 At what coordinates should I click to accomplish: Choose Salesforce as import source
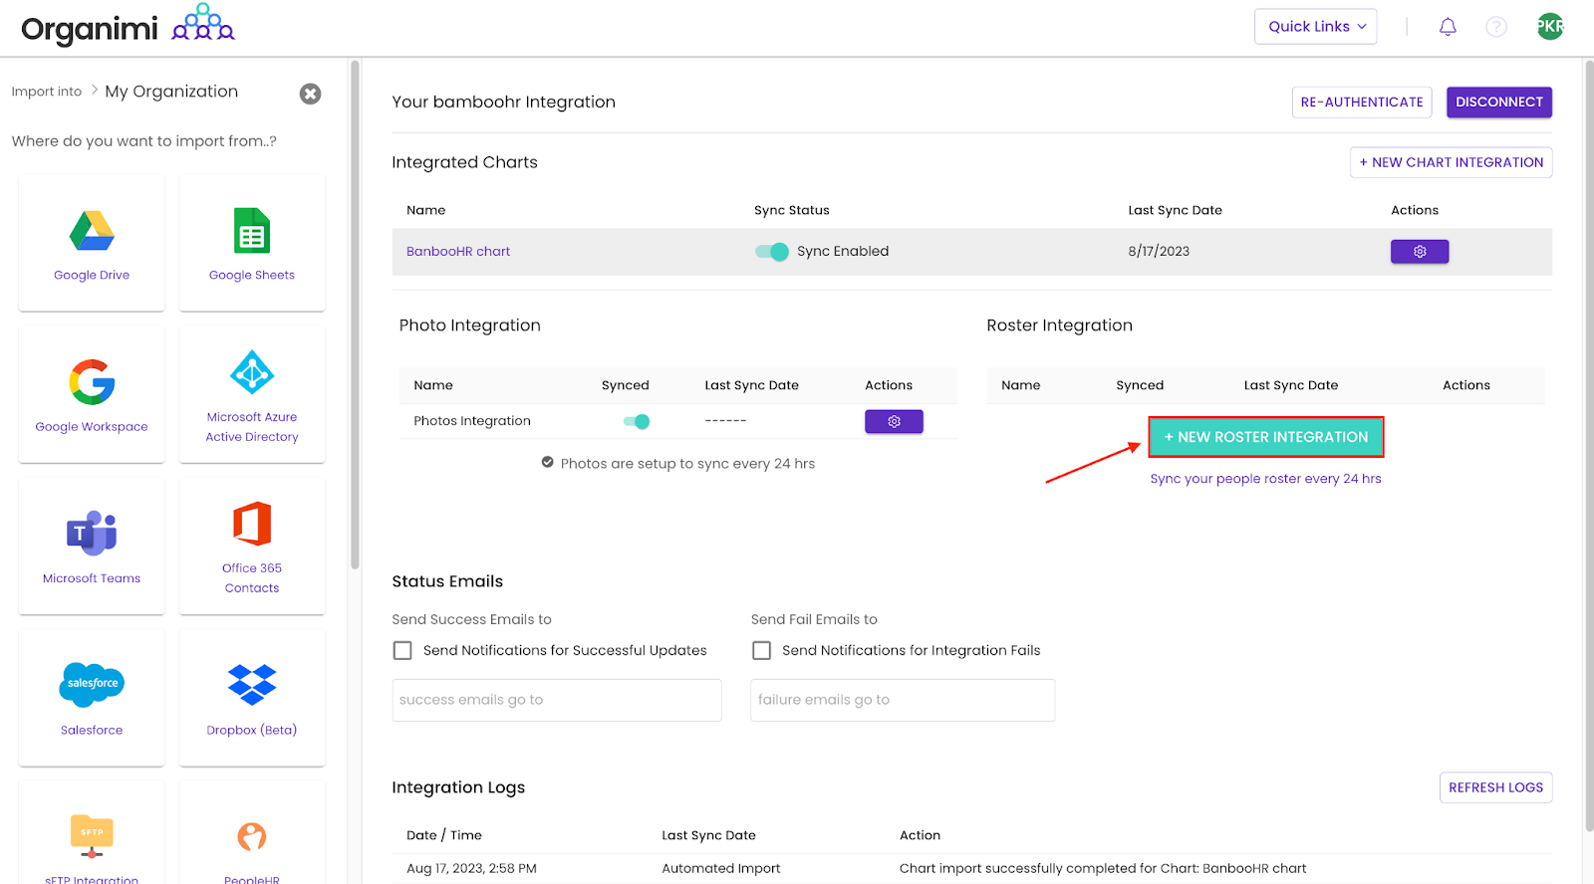[92, 698]
